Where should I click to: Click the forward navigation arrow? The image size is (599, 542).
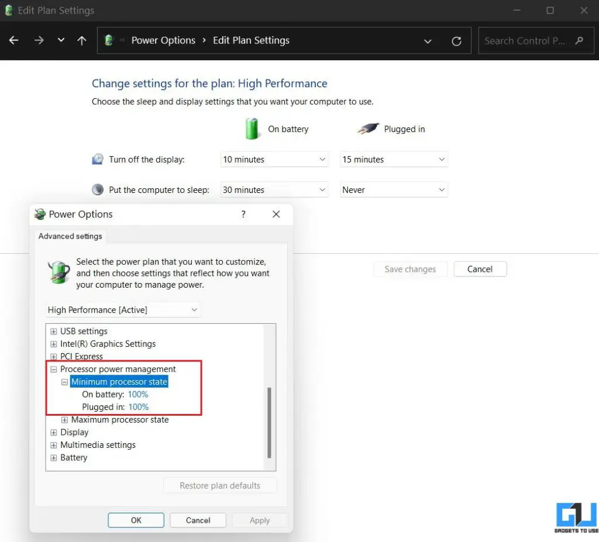point(39,40)
